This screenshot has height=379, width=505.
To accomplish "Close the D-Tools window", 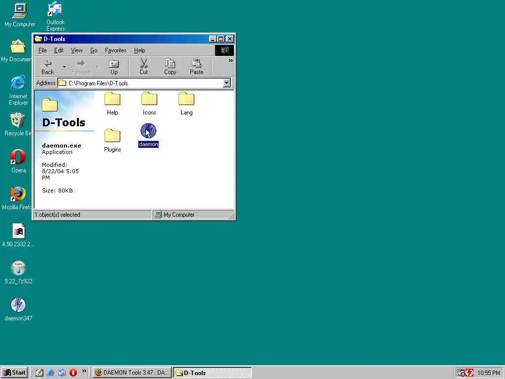I will click(x=230, y=39).
